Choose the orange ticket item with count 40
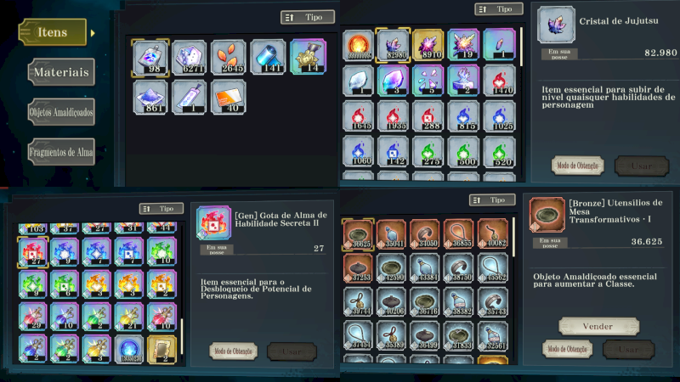 tap(229, 98)
